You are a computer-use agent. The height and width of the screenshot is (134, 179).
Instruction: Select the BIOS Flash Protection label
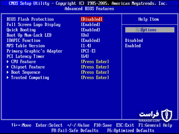[x=30, y=19]
